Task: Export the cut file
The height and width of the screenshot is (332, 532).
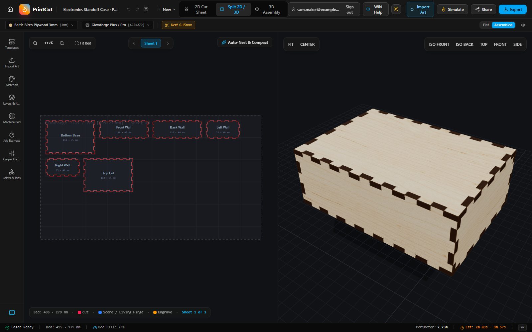Action: 512,9
